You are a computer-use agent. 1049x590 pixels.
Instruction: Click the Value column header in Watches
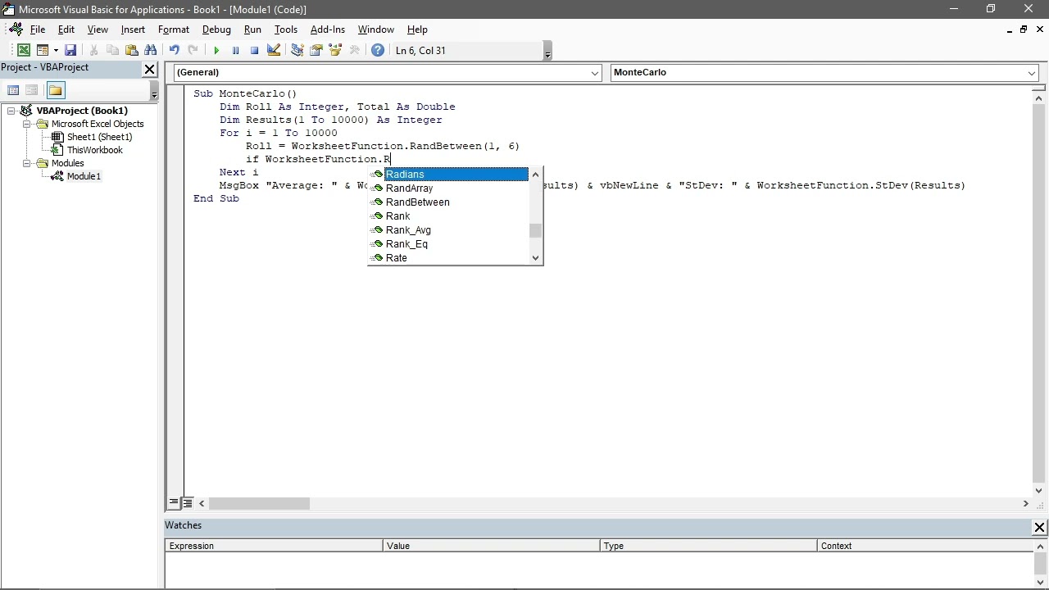pos(491,546)
